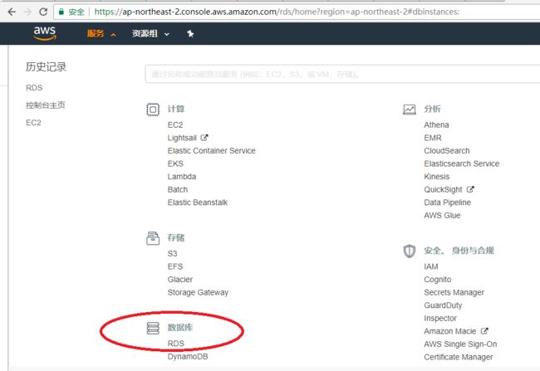Open EFS service
540x371 pixels.
coord(175,266)
